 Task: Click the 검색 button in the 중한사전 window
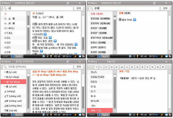(x=78, y=8)
